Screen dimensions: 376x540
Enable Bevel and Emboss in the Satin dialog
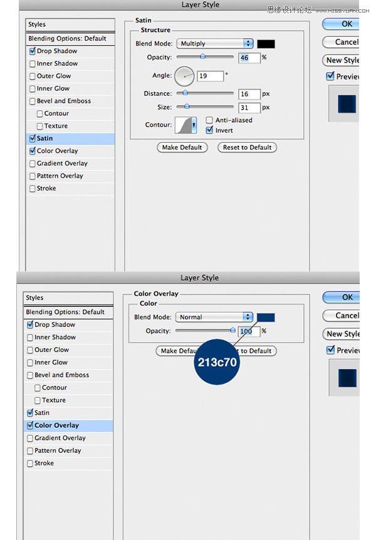(33, 101)
